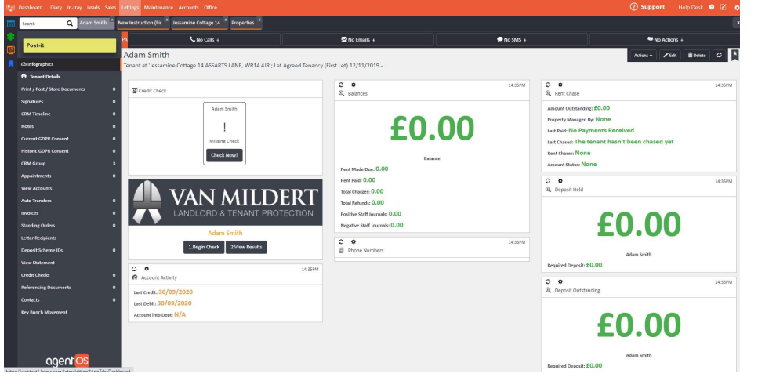Open settings gear on Account Activity widget
758x388 pixels.
(146, 269)
